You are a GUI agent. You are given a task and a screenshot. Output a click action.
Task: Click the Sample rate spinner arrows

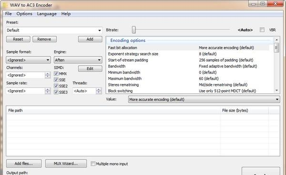pos(48,91)
